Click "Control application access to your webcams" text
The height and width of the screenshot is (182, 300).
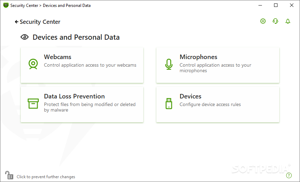(90, 65)
